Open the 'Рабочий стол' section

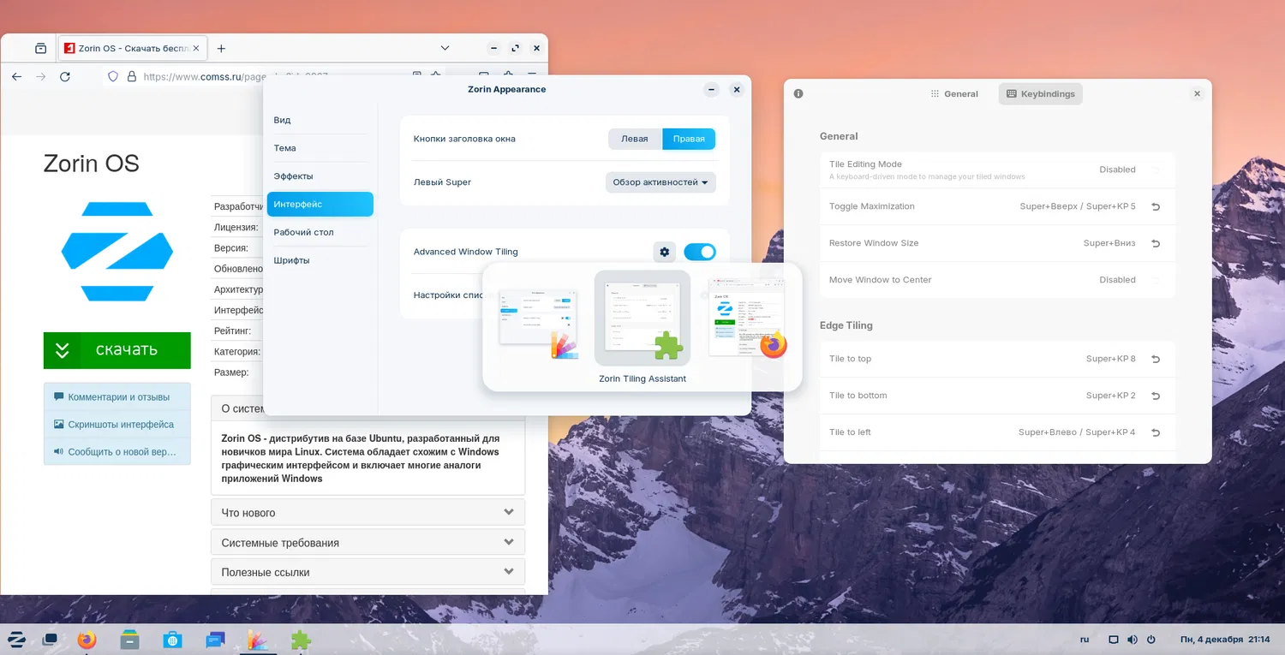[320, 232]
